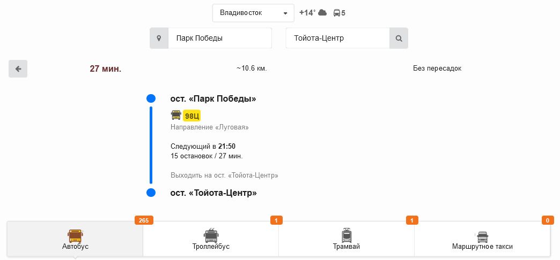This screenshot has height=260, width=560.
Task: Click the Тойота-Центр destination field
Action: (x=337, y=39)
